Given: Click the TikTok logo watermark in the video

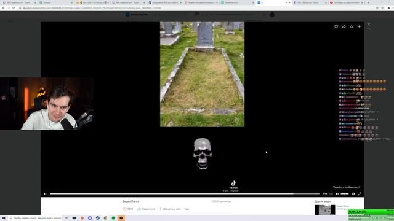Looking at the screenshot, I should click(233, 185).
